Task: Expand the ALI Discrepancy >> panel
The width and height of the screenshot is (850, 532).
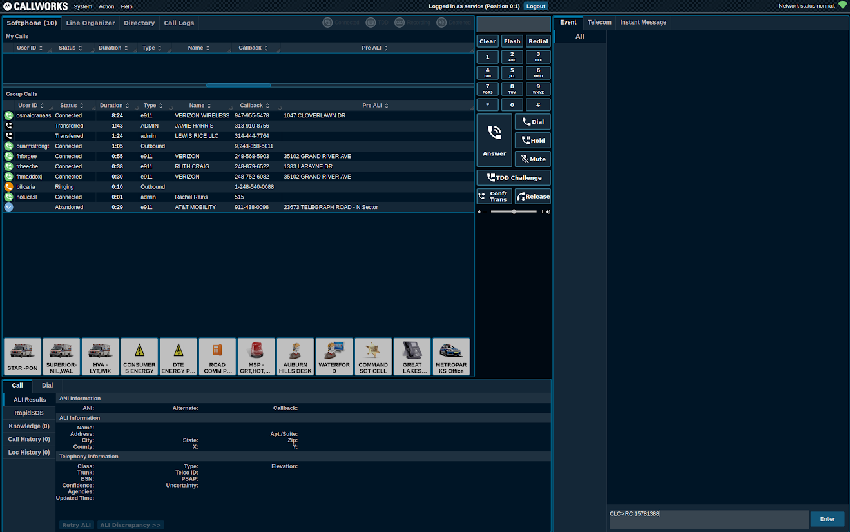Action: [x=131, y=525]
